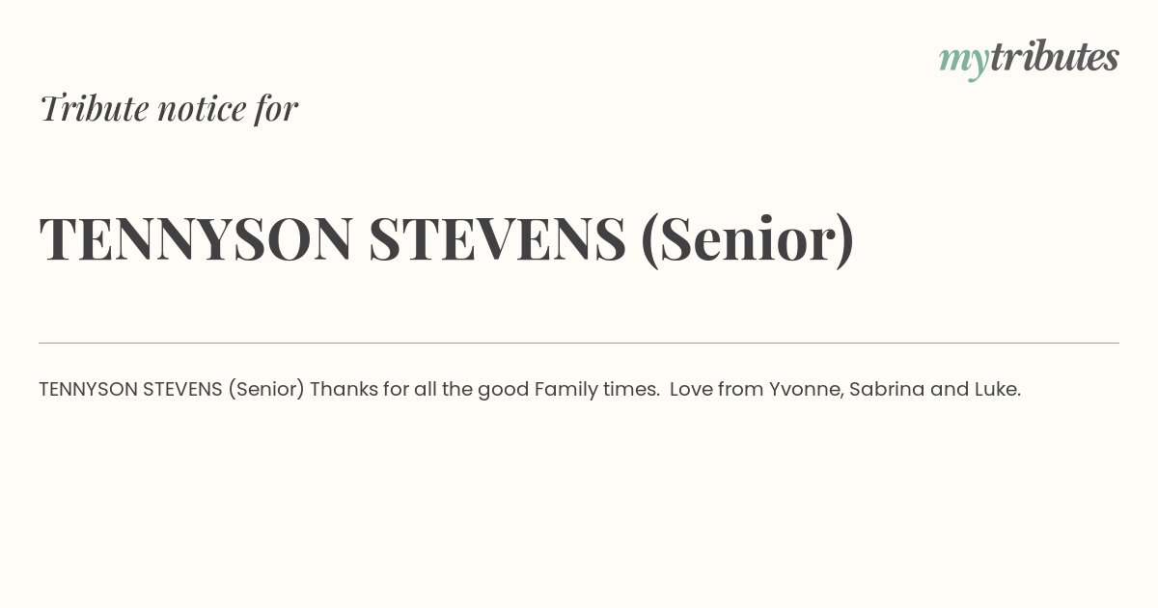1158x608 pixels.
Task: Click "Love from" in the tribute message
Action: pyautogui.click(x=716, y=389)
